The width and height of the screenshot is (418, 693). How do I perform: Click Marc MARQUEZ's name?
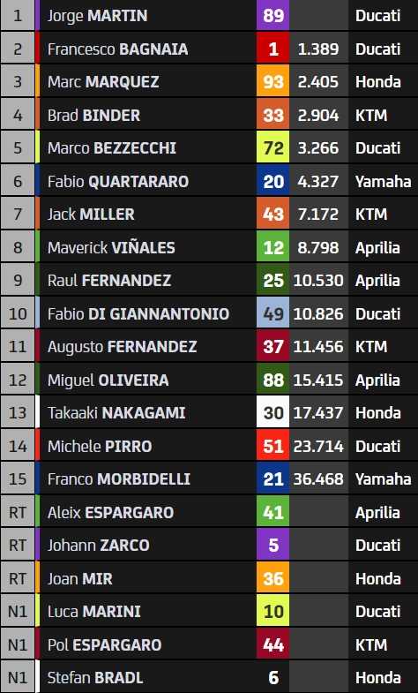click(x=103, y=82)
